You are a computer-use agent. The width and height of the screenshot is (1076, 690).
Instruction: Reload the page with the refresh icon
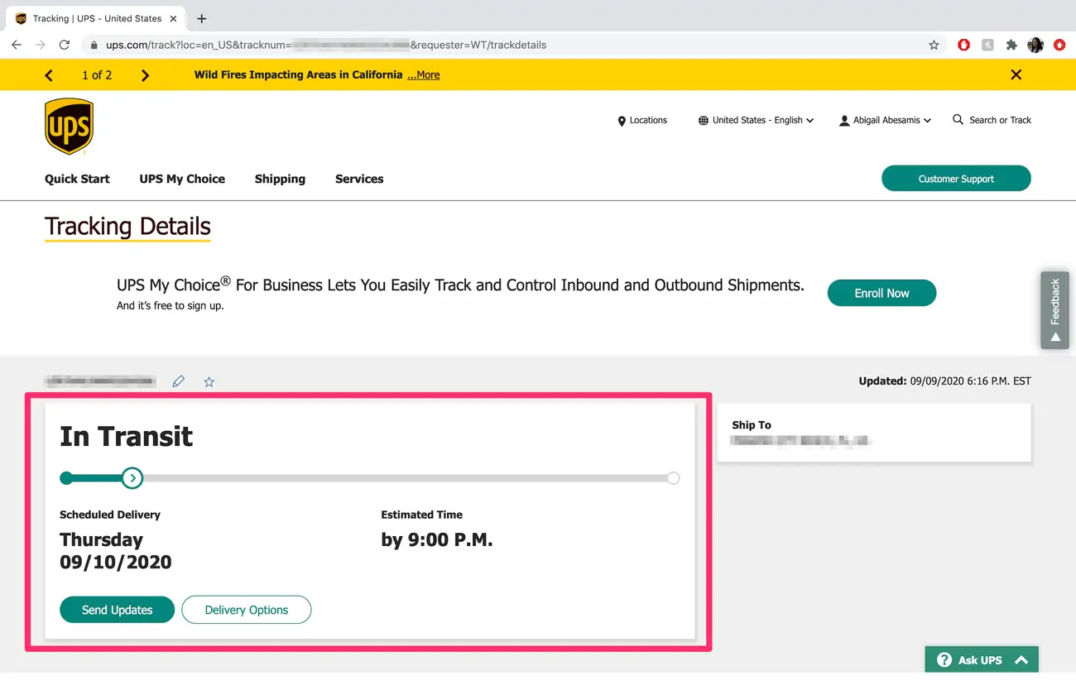(64, 45)
